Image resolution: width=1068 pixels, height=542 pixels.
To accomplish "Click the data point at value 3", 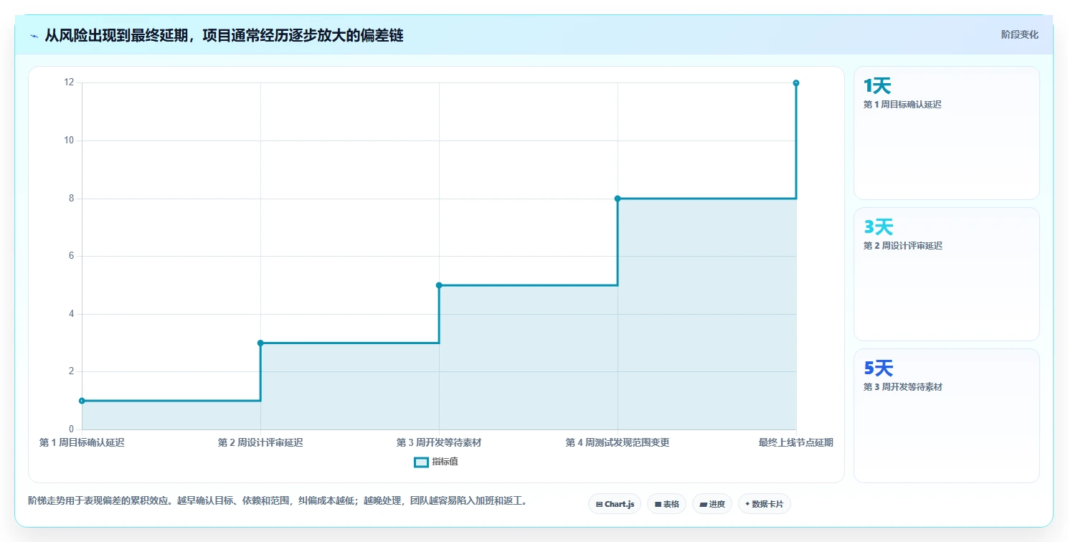I will coord(260,343).
